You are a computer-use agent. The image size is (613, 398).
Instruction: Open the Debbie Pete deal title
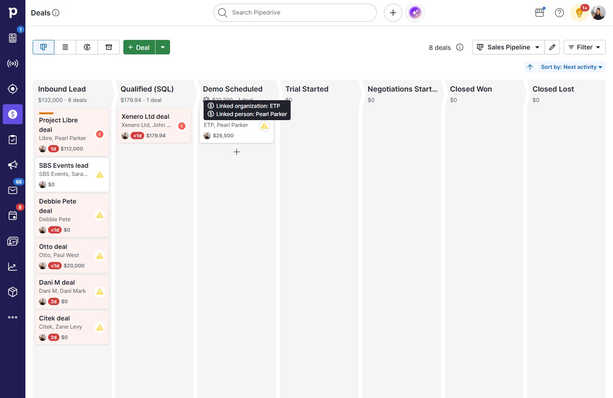point(58,206)
